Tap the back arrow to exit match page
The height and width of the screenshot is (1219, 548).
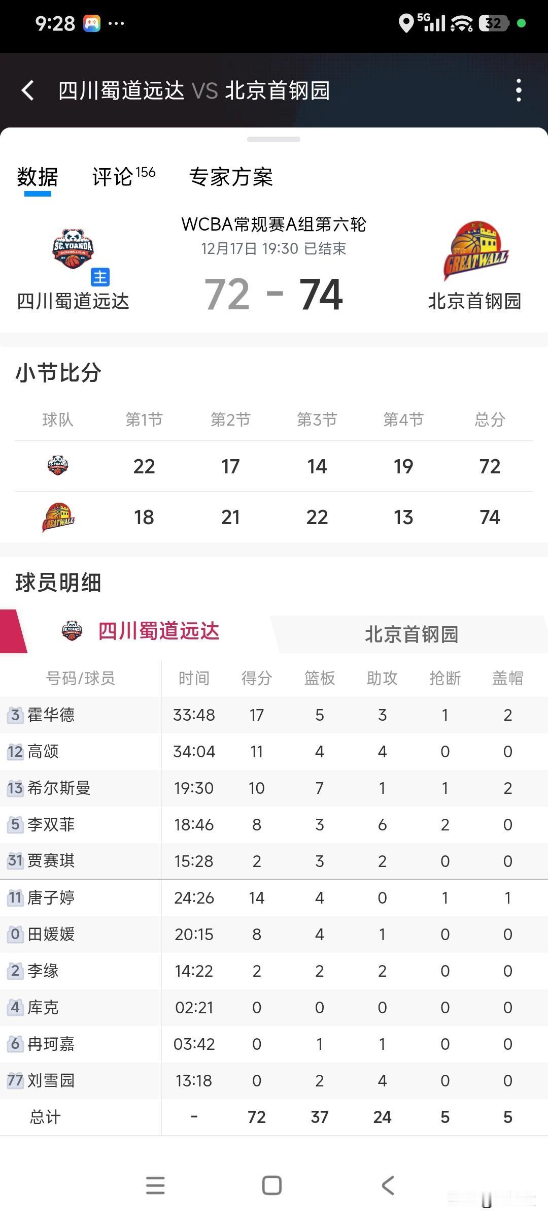pos(28,91)
